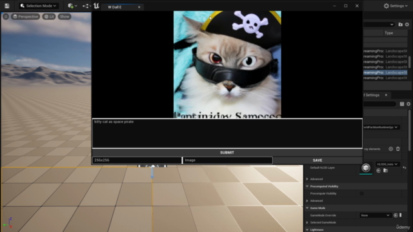Enable the Precompute Visibility checkbox
This screenshot has height=232, width=413.
(362, 193)
